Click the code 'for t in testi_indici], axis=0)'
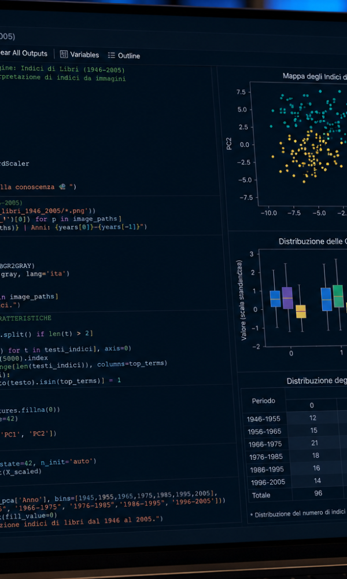Screen dimensions: 347x579 [x=70, y=349]
